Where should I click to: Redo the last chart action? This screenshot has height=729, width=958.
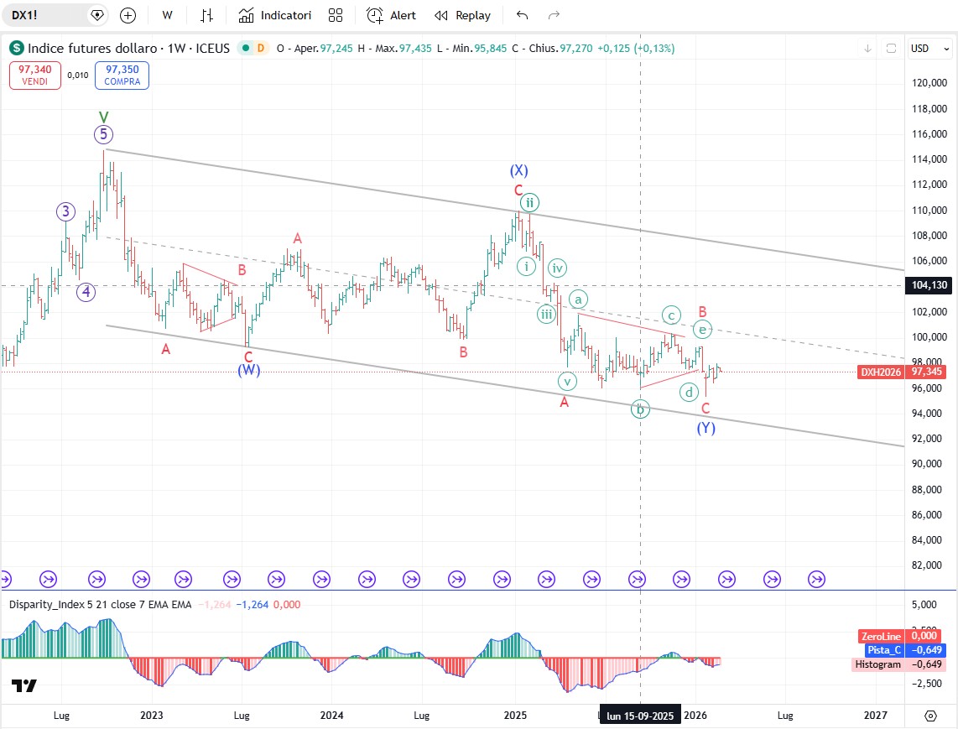554,15
